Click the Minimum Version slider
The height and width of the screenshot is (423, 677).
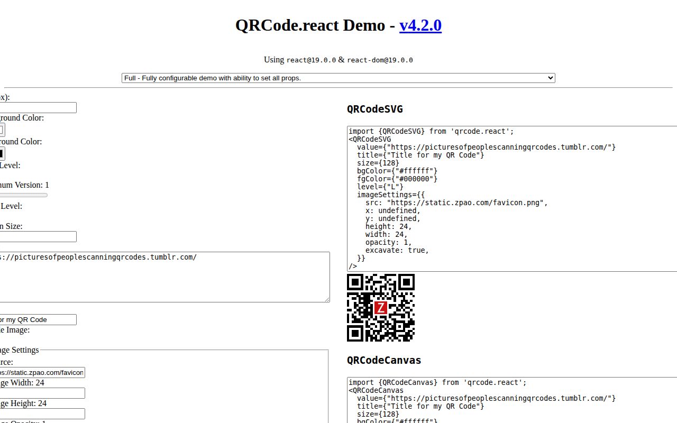click(x=23, y=195)
